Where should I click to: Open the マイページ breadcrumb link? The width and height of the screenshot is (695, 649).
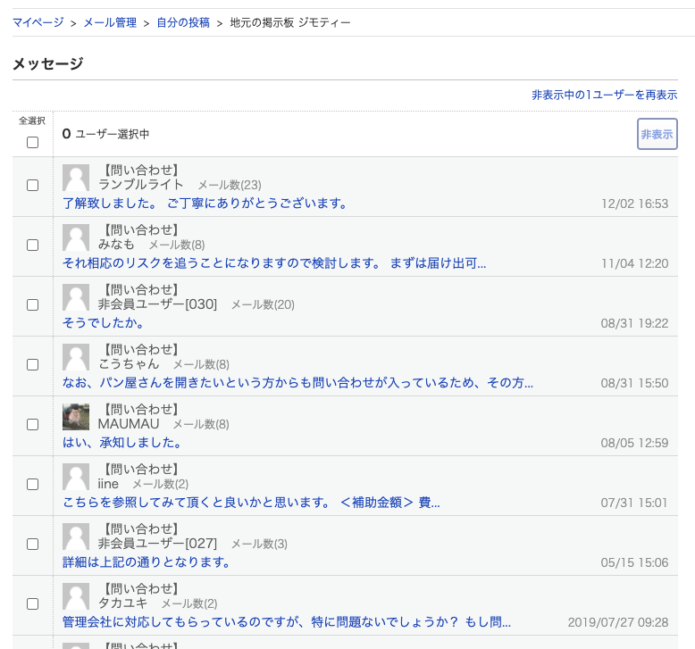[38, 22]
